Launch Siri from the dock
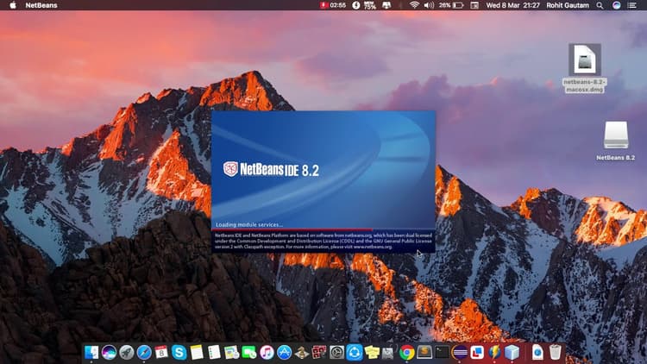The height and width of the screenshot is (364, 647). [x=109, y=353]
